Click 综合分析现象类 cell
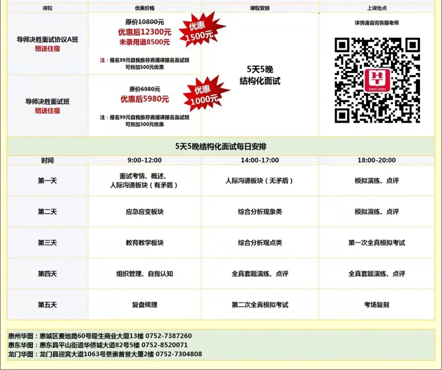Screen dimensions: 442x370 (260, 212)
